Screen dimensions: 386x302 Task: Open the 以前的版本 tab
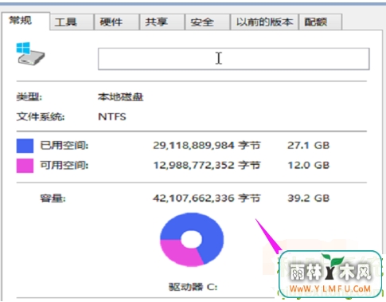(264, 22)
